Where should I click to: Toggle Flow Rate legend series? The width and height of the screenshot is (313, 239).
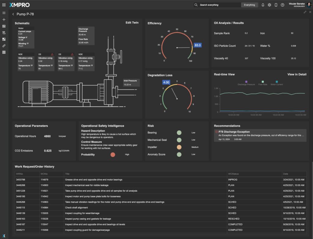pos(263,83)
